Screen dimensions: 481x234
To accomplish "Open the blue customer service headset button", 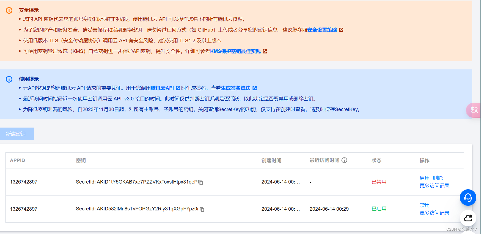I will 468,198.
